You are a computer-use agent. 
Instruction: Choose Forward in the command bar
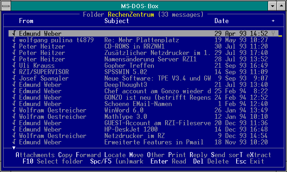click(88, 155)
